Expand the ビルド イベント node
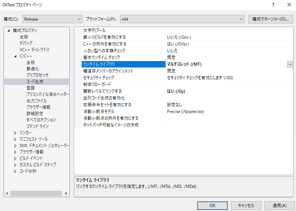296x211 pixels. click(x=16, y=158)
